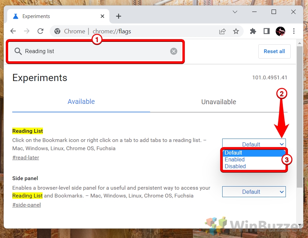This screenshot has width=308, height=238.
Task: Focus the search flags input field
Action: 95,51
